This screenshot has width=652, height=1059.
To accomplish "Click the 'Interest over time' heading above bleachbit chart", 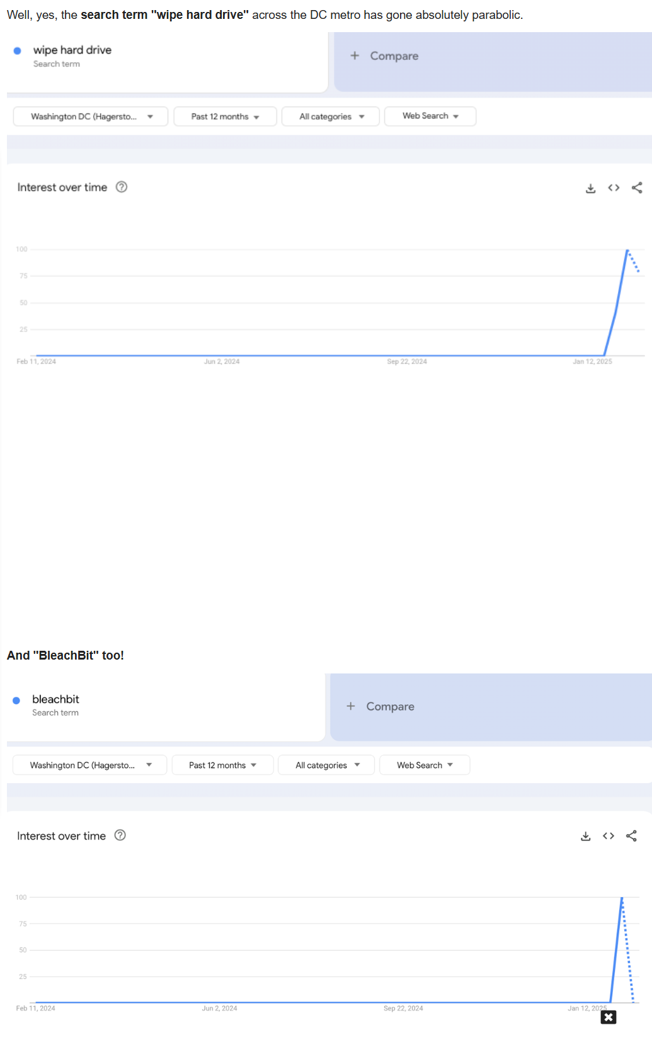I will pyautogui.click(x=61, y=836).
